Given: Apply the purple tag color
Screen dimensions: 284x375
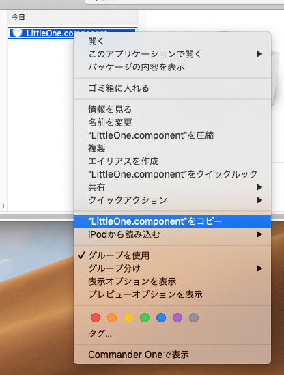Looking at the screenshot, I should (x=177, y=318).
